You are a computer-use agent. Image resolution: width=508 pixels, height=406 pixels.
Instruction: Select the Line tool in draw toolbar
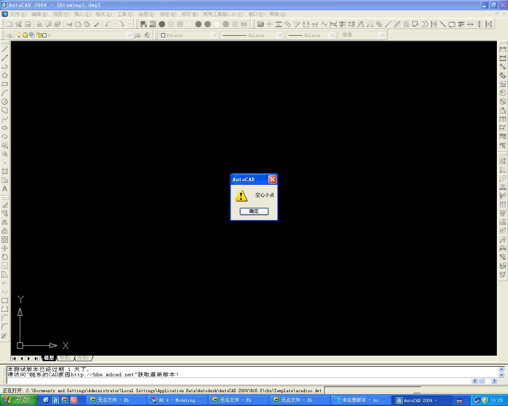pyautogui.click(x=5, y=49)
